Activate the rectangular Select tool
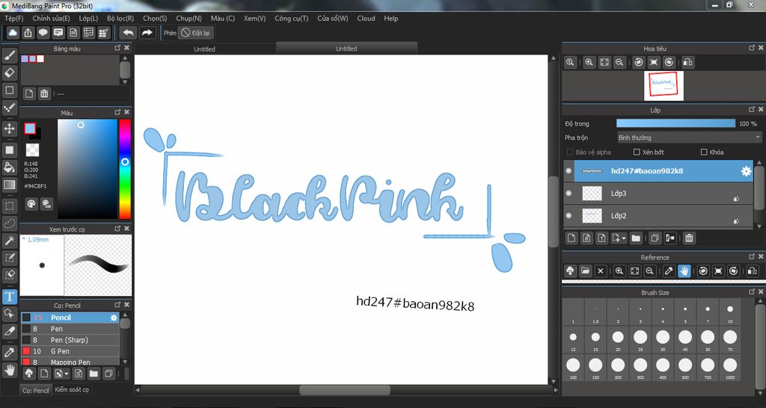 tap(9, 206)
